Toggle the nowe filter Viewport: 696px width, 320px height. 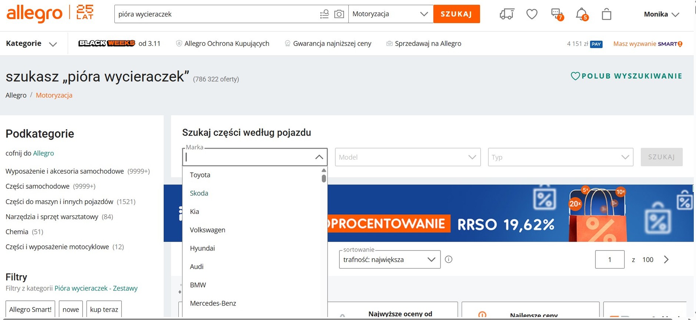(x=71, y=309)
